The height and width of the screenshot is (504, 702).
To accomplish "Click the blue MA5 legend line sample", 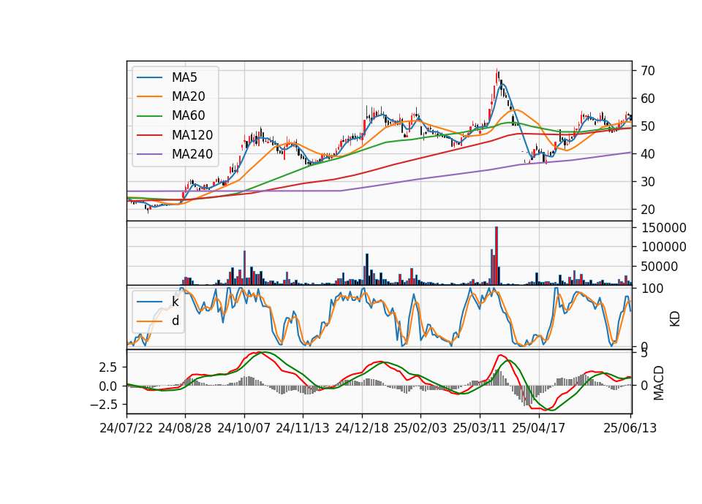I will coord(149,77).
